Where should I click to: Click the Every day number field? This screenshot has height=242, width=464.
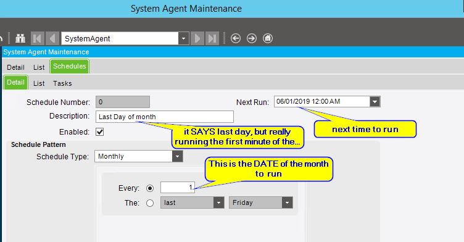pos(178,188)
